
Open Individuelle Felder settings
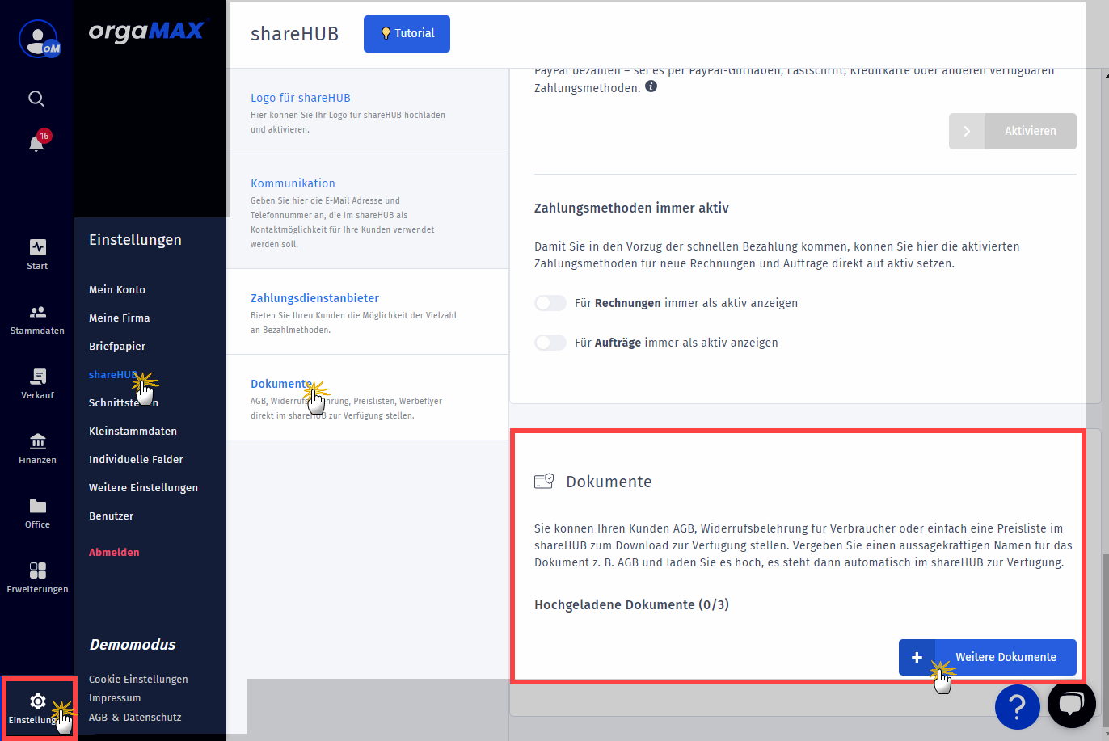point(136,459)
